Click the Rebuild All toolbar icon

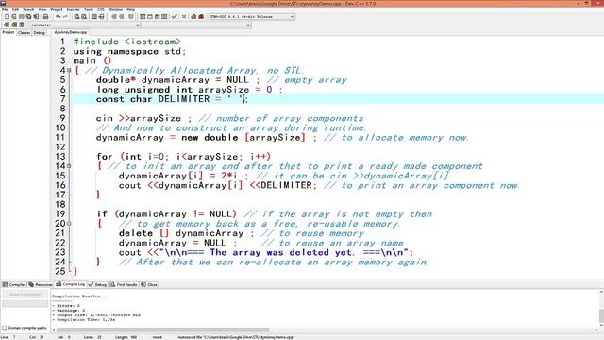pos(164,17)
